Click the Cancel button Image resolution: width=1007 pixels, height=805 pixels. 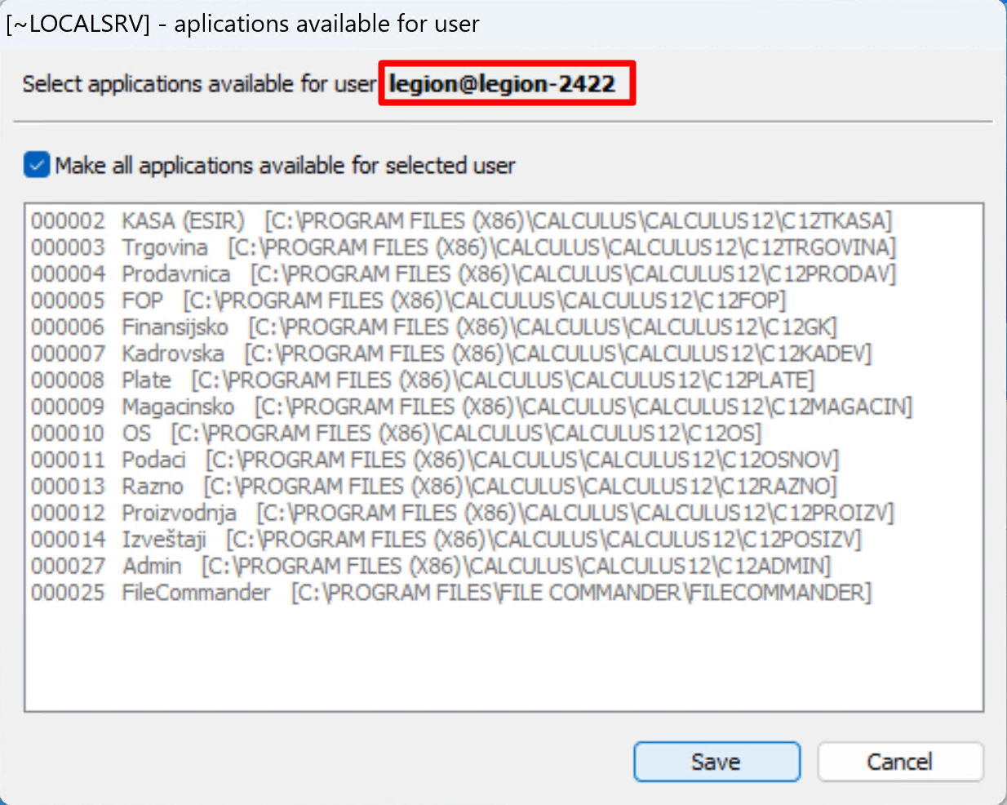(x=899, y=762)
